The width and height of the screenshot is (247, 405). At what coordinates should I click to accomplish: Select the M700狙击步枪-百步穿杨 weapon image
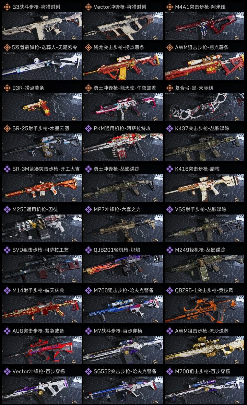point(204,390)
